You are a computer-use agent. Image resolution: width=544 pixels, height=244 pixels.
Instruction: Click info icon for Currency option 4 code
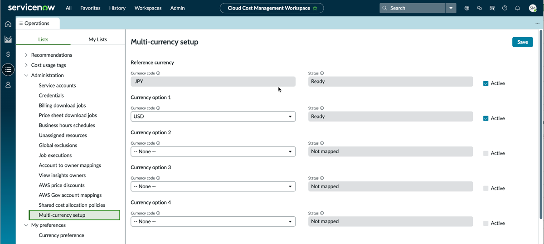(158, 213)
